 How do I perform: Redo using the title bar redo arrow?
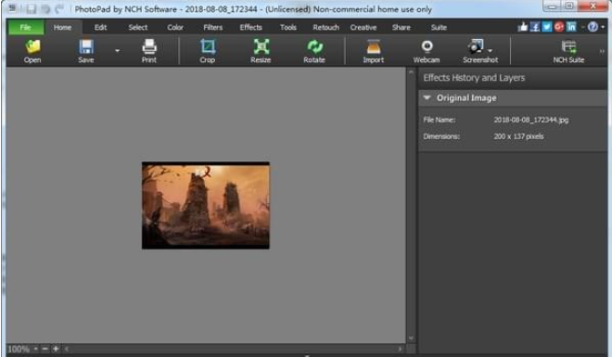click(59, 8)
